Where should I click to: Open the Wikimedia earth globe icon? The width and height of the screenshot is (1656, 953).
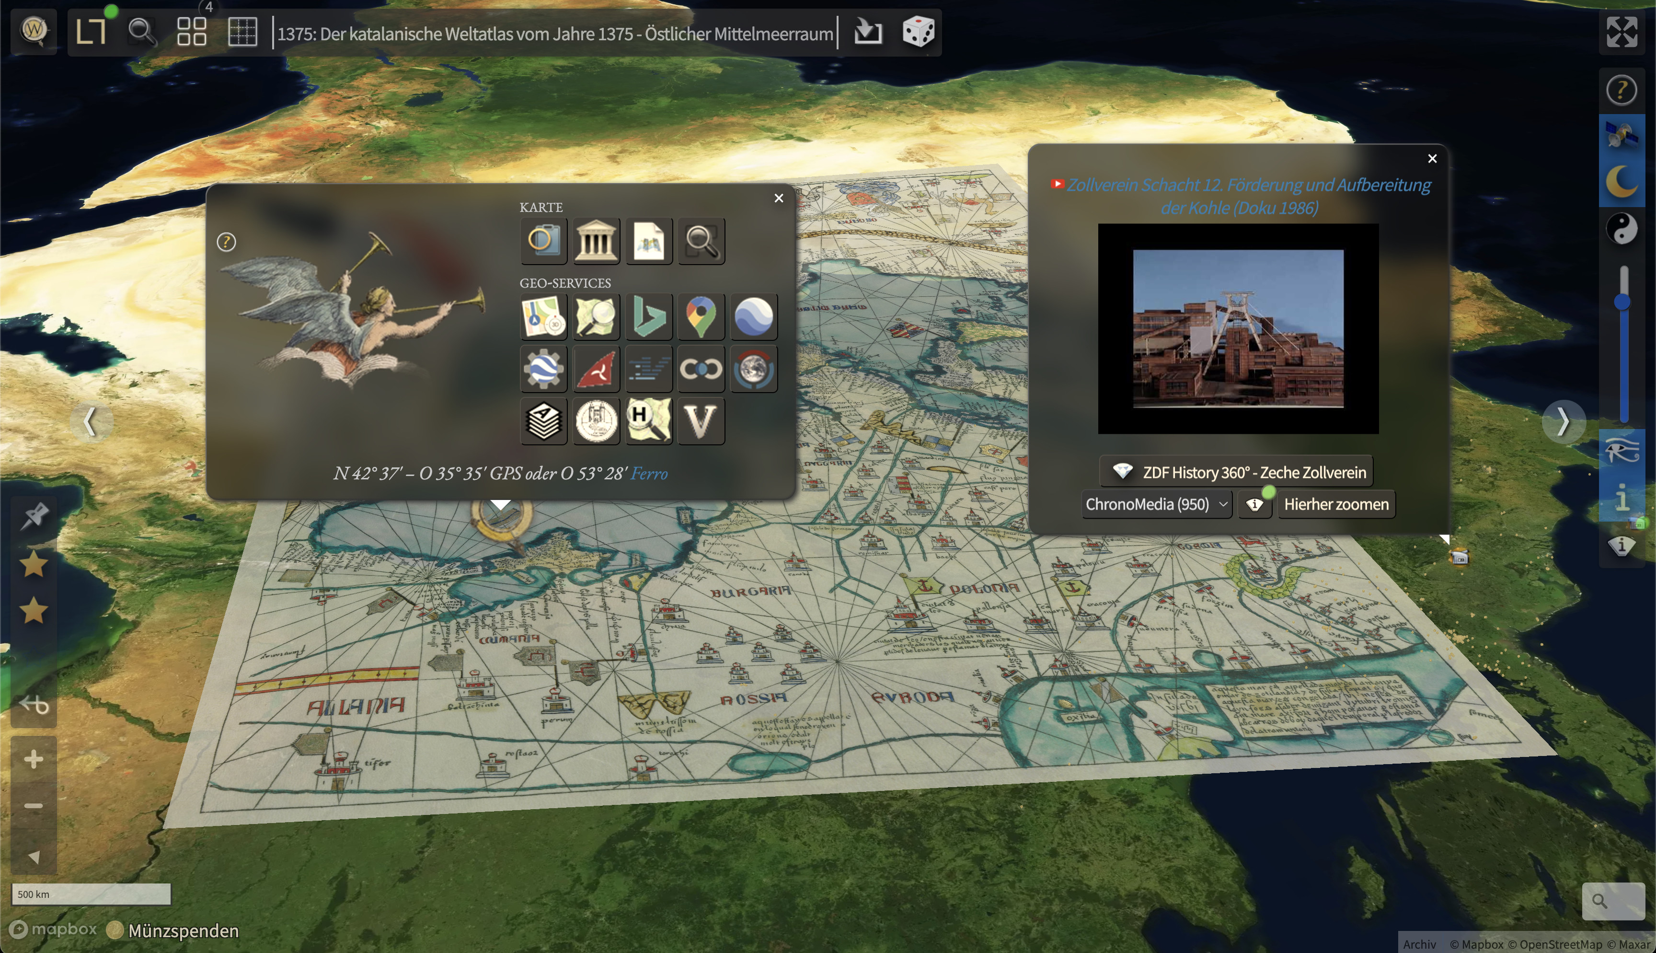[x=753, y=369]
